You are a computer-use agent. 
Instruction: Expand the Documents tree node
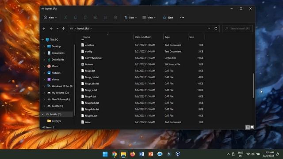click(x=44, y=53)
